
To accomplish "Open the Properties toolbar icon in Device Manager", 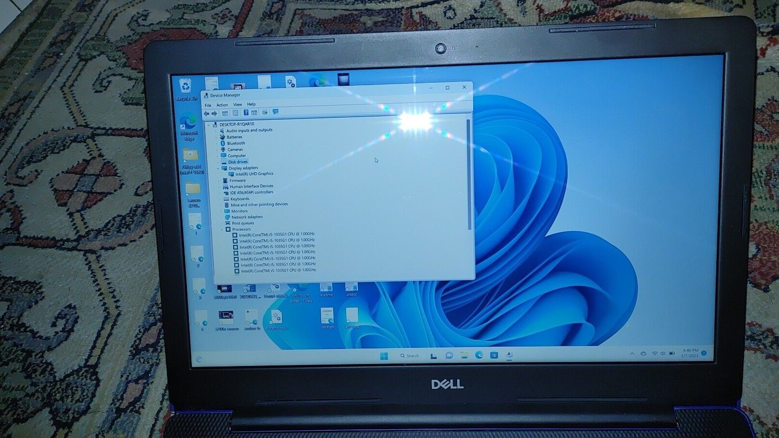I will [x=236, y=113].
